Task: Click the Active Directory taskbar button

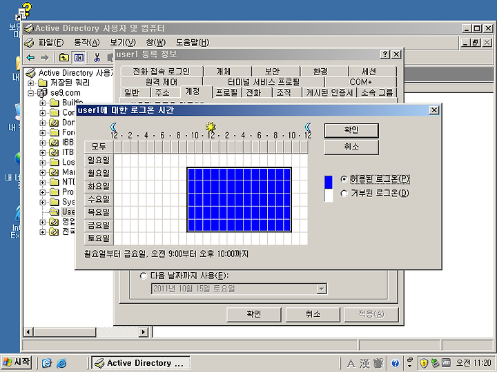Action: (x=141, y=363)
